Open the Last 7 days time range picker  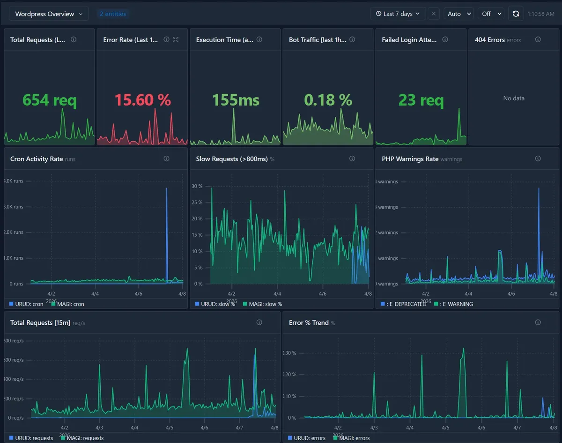click(x=398, y=14)
